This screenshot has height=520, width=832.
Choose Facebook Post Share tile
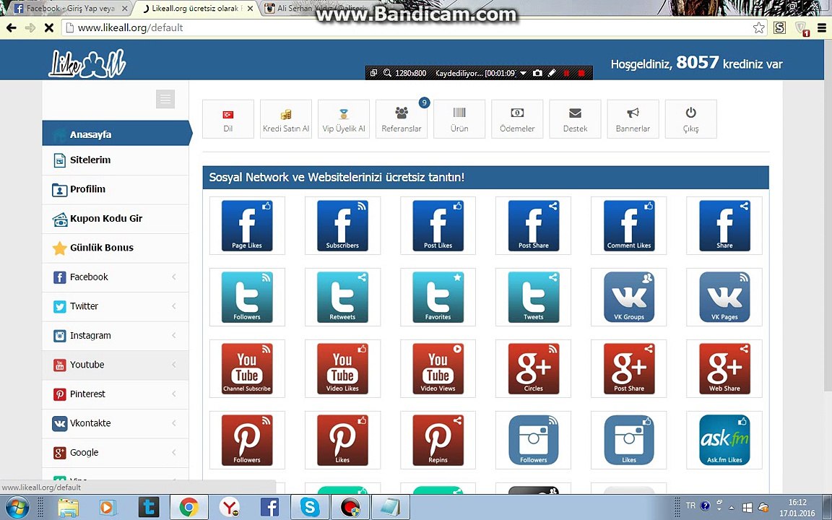tap(533, 225)
